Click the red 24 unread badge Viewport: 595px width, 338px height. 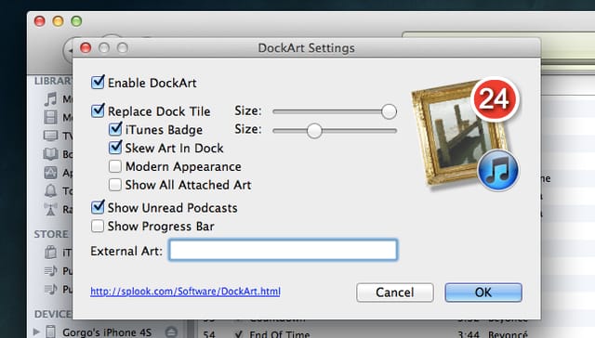tap(495, 99)
